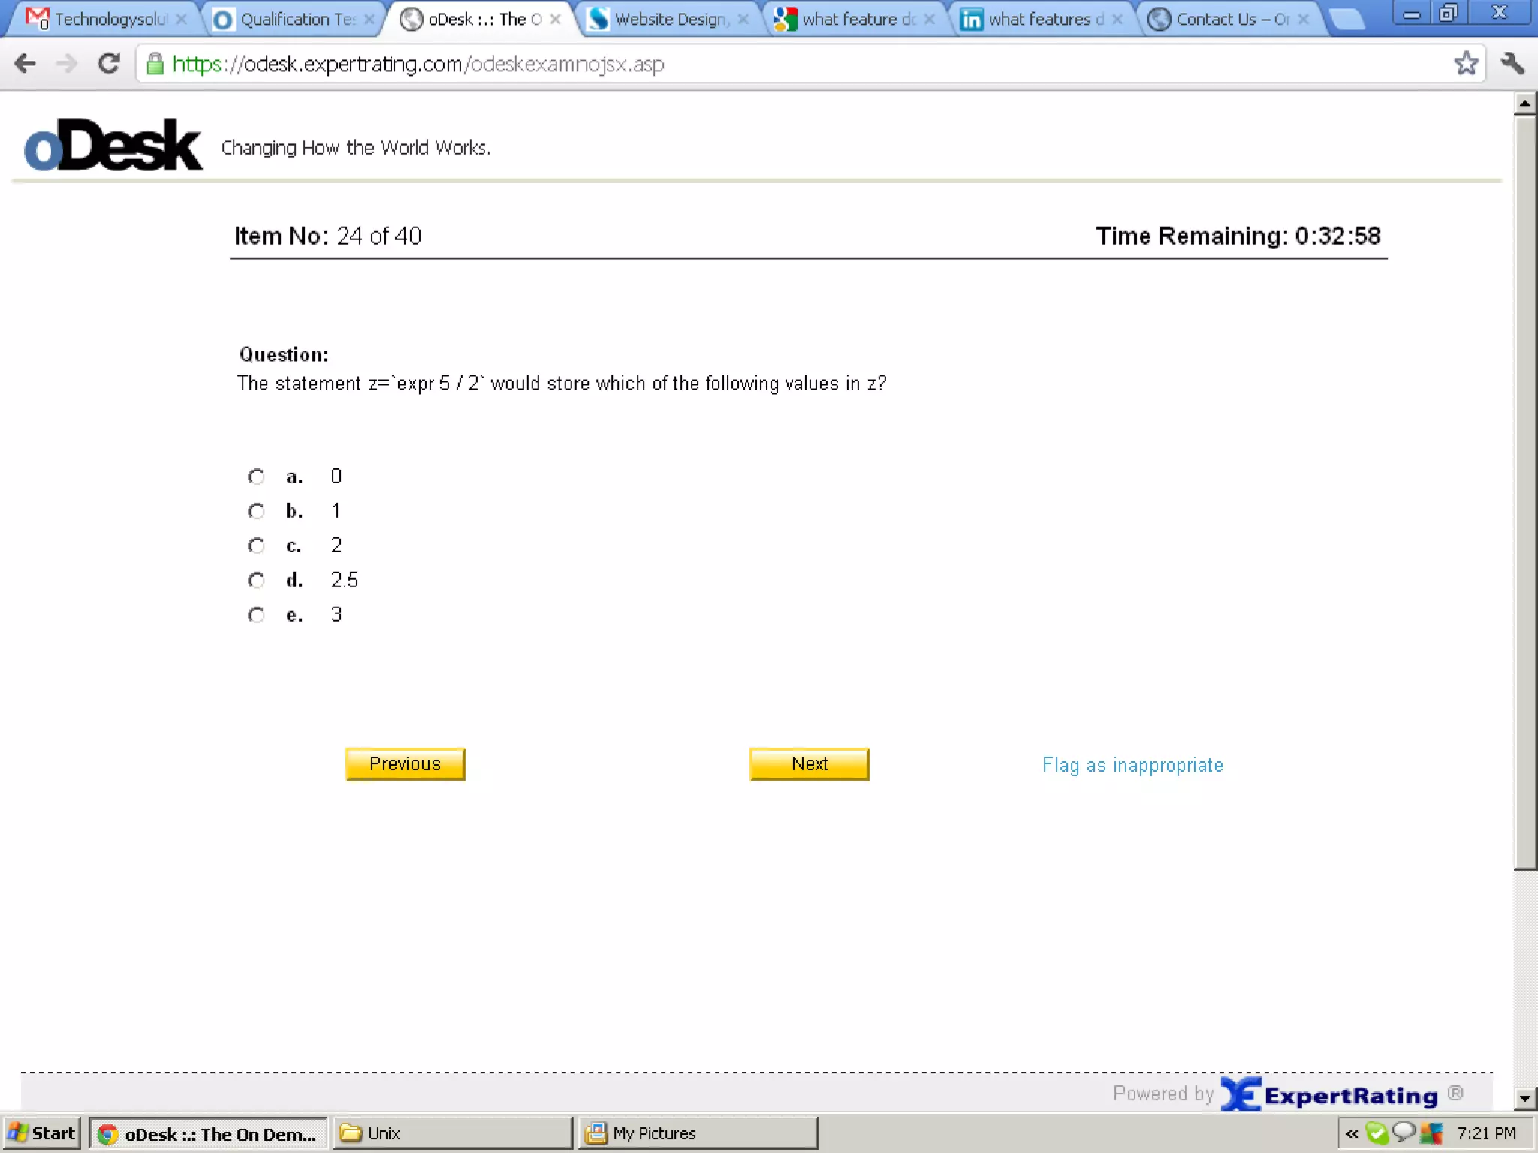Open a new tab with the new tab button
This screenshot has width=1538, height=1153.
(1348, 20)
